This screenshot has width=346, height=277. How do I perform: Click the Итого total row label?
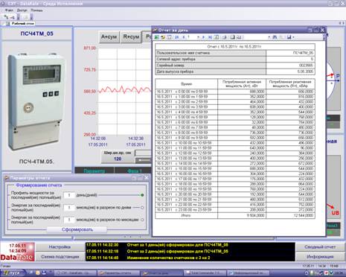pos(186,215)
